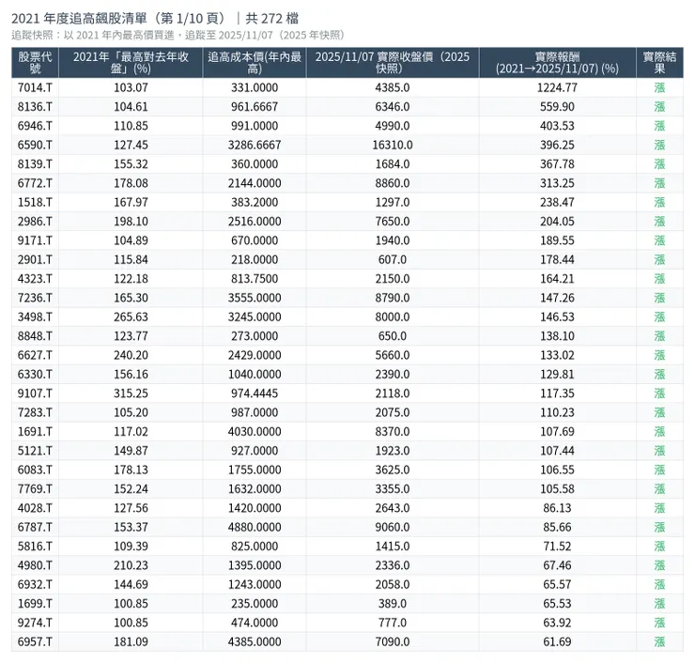695x663 pixels.
Task: Click the cost price 974.4445
Action: pyautogui.click(x=255, y=393)
